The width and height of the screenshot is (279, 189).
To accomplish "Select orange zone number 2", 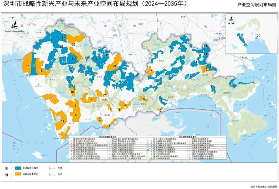I will click(100, 120).
